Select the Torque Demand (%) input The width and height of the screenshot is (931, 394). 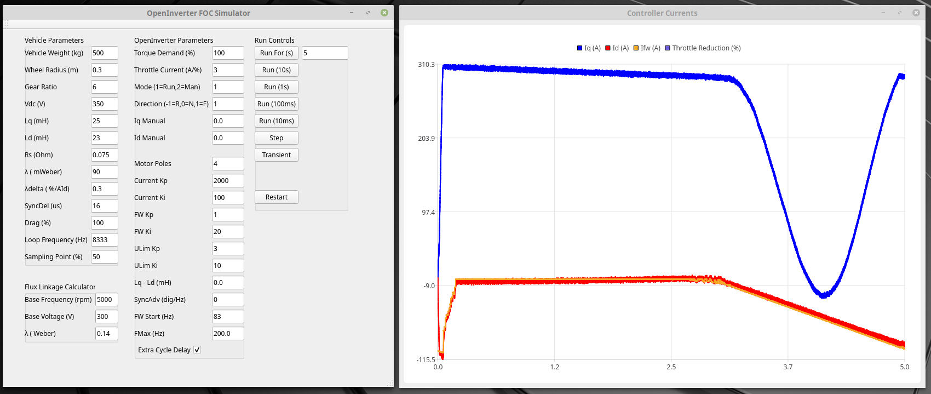point(227,53)
